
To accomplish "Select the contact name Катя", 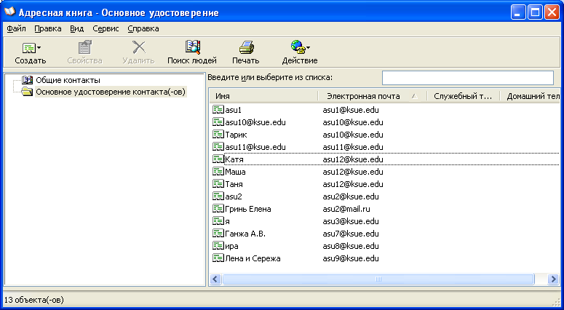I will coord(234,159).
